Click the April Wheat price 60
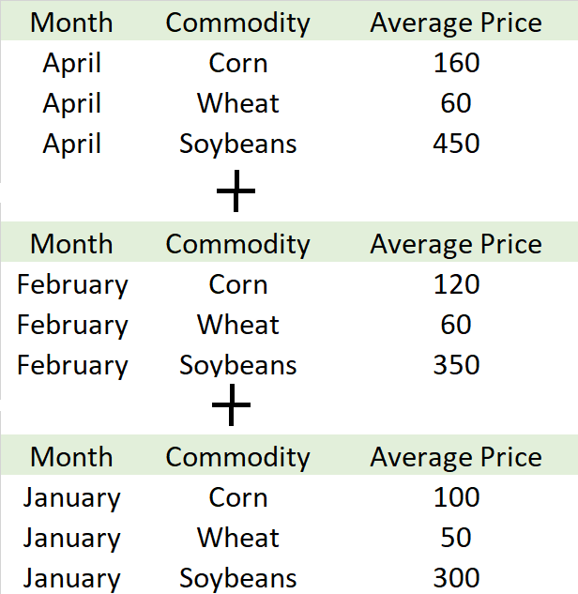 point(456,103)
